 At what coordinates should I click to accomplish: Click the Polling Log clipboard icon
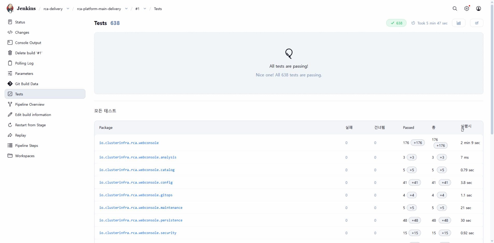coord(10,63)
